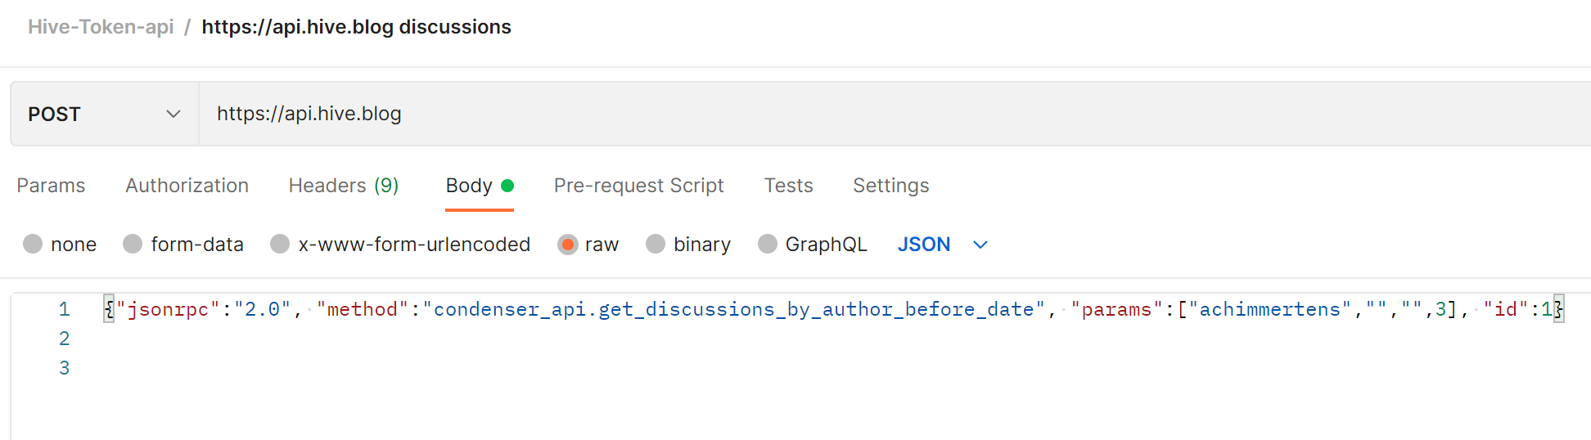Click the Hive-Token-api collection breadcrumb
1591x440 pixels.
(101, 27)
